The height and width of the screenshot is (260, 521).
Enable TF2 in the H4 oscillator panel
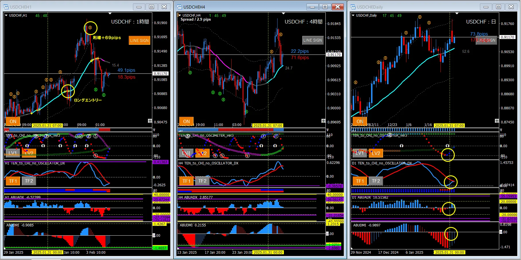[x=202, y=181]
